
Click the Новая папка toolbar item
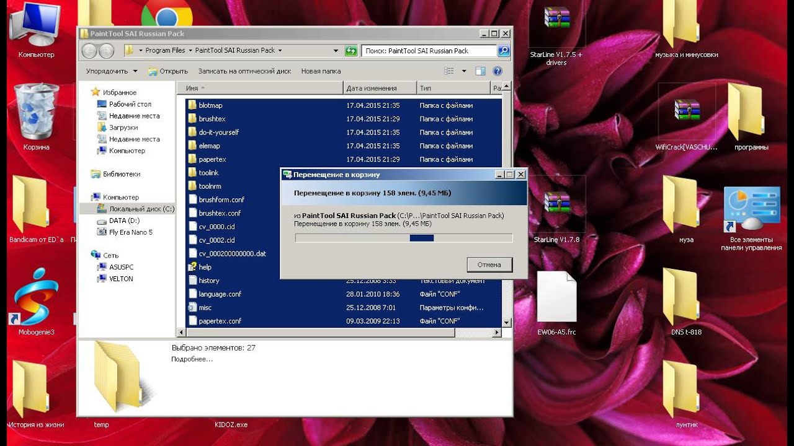pos(321,71)
